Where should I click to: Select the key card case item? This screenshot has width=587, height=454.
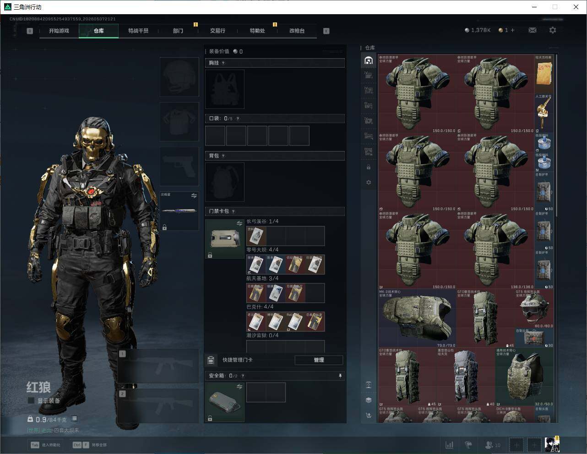tap(225, 239)
